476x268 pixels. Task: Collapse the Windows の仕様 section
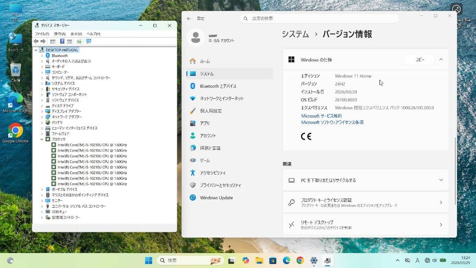coord(441,59)
